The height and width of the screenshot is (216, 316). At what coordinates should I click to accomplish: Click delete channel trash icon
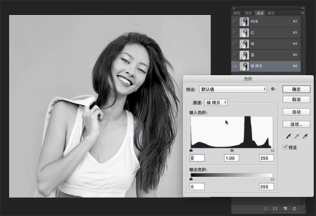(x=294, y=209)
